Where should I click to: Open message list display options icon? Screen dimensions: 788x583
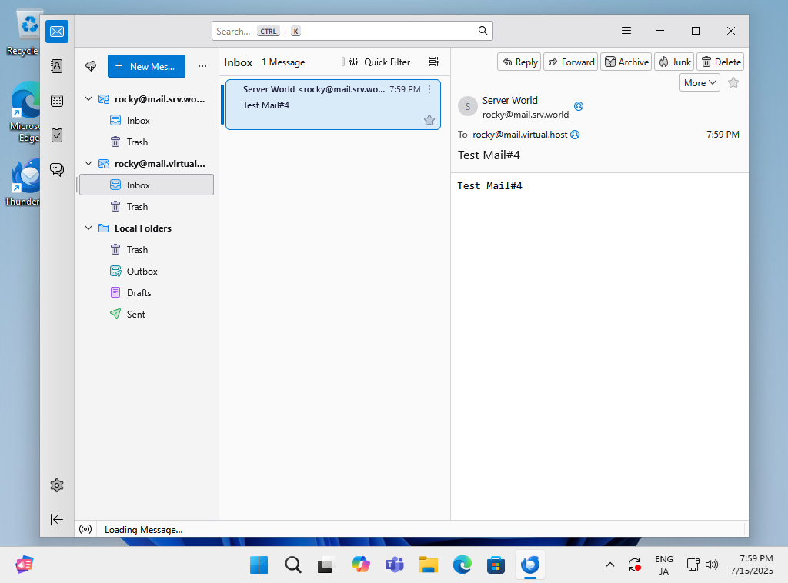click(x=433, y=62)
